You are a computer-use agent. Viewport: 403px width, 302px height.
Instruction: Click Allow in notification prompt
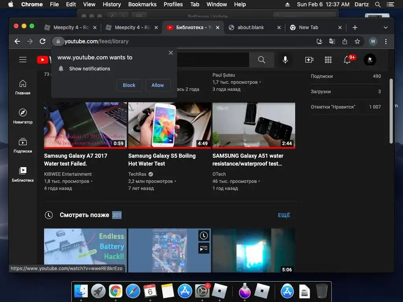click(x=157, y=85)
